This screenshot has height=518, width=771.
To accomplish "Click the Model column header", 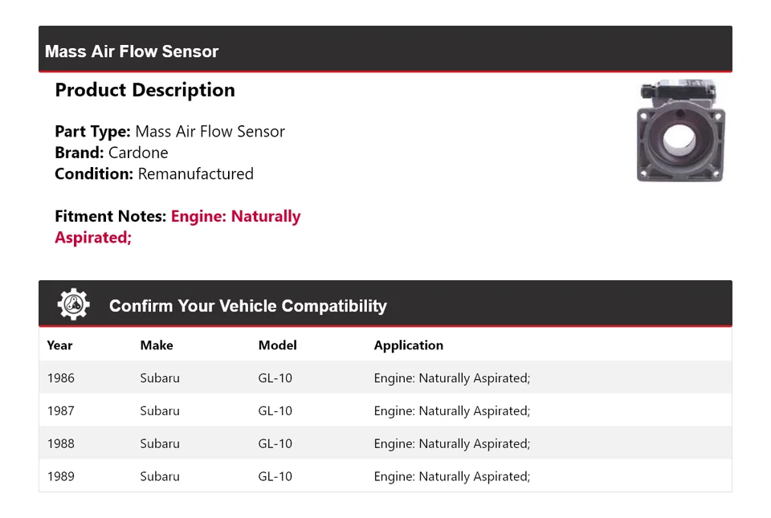I will [277, 345].
